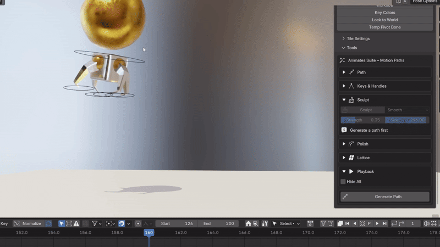Click the End frame field
The height and width of the screenshot is (247, 440).
click(x=218, y=223)
